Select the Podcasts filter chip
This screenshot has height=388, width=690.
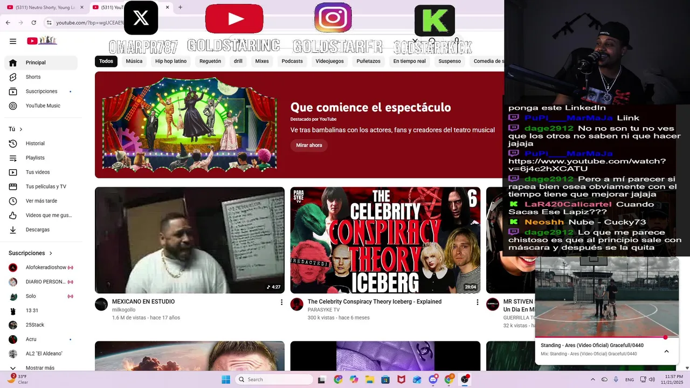(292, 61)
